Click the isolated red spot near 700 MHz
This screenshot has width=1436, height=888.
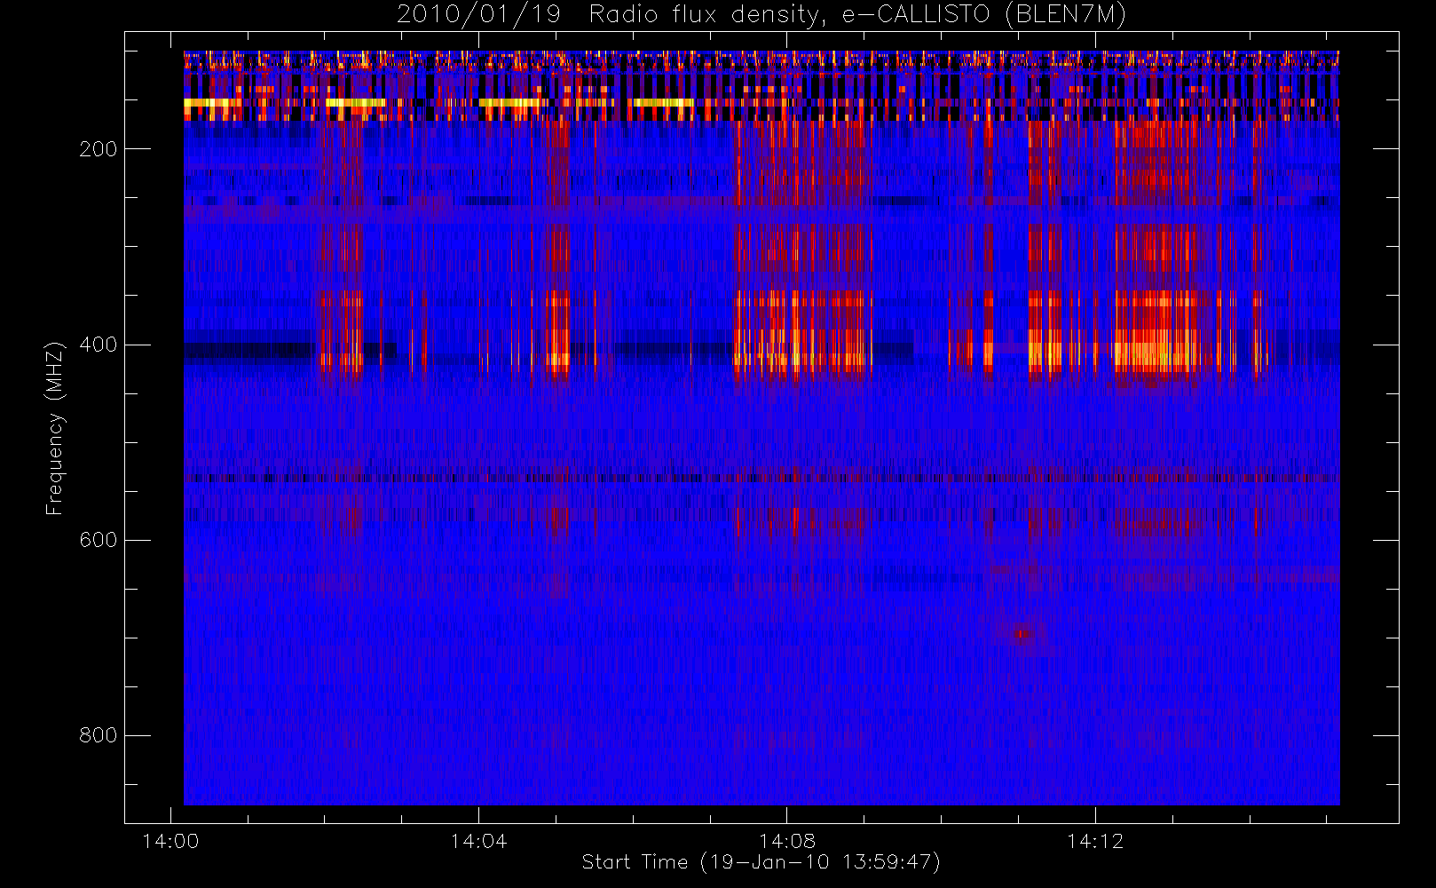coord(1021,633)
